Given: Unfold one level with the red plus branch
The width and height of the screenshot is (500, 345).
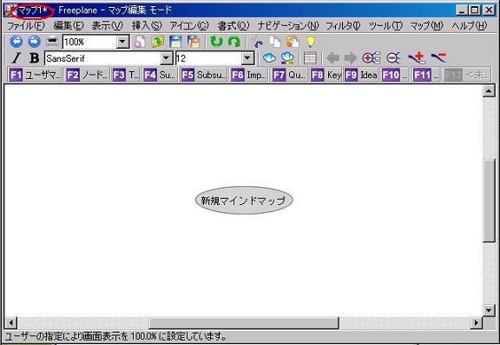Looking at the screenshot, I should click(x=417, y=58).
